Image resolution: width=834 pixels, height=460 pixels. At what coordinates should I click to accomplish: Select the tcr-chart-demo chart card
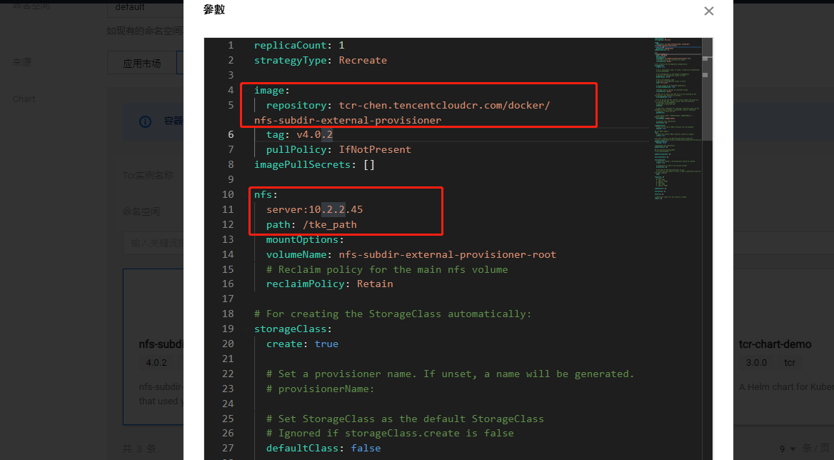click(x=778, y=344)
